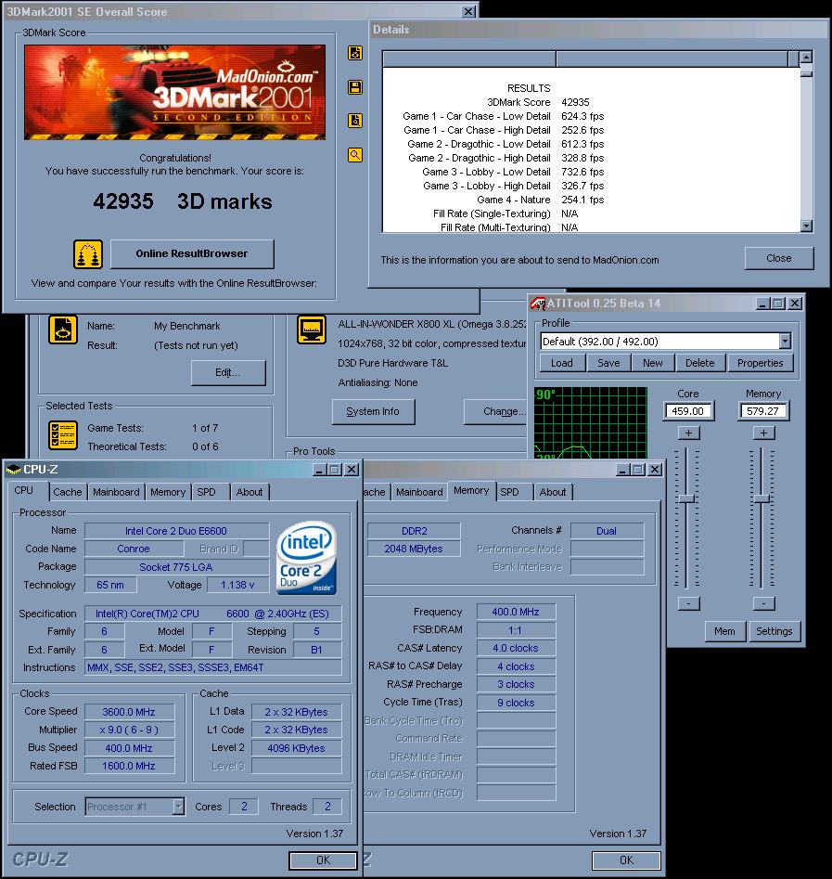Click the Memory clock value field 579.27
Image resolution: width=832 pixels, height=879 pixels.
763,411
